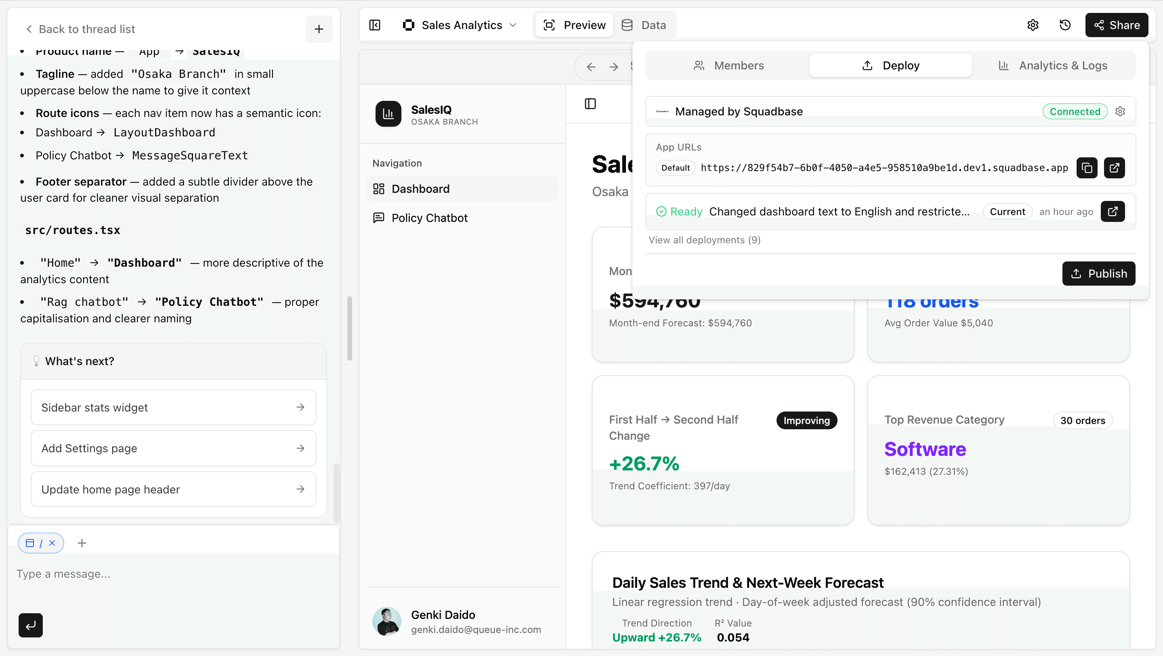The width and height of the screenshot is (1163, 656).
Task: View all deployments link
Action: coord(704,240)
